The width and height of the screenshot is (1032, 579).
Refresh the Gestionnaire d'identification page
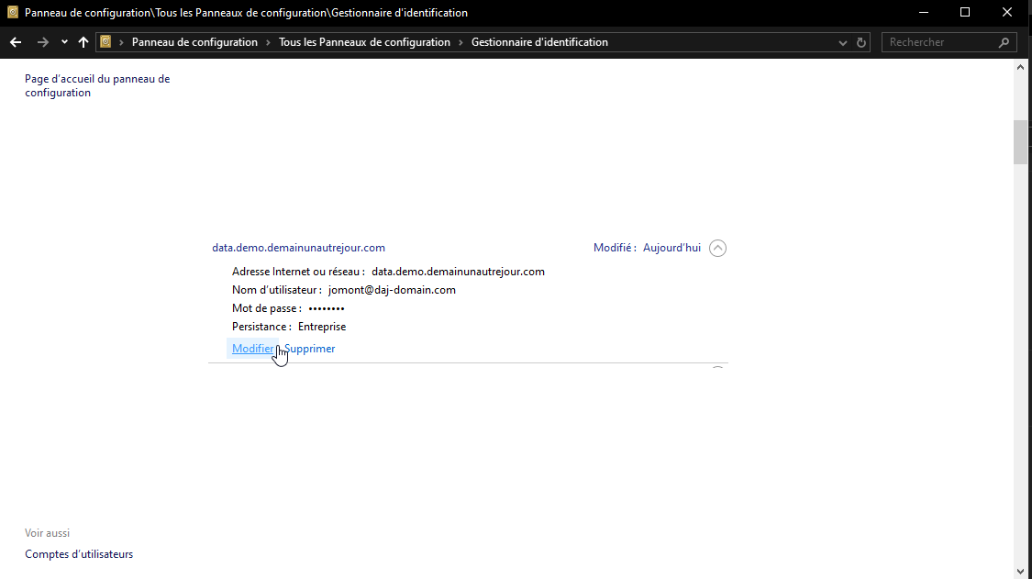coord(861,42)
